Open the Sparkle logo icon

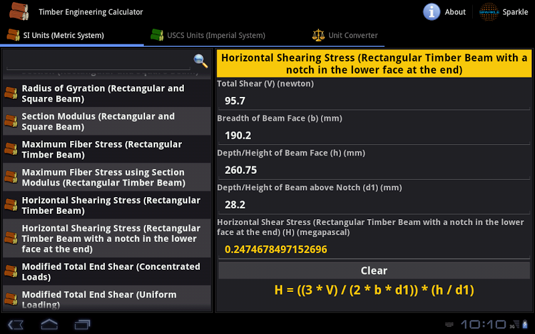pyautogui.click(x=489, y=12)
